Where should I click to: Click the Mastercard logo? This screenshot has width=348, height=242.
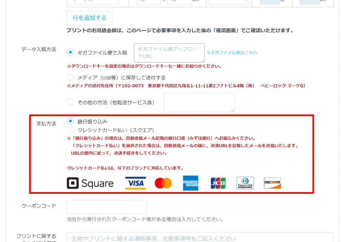163,183
